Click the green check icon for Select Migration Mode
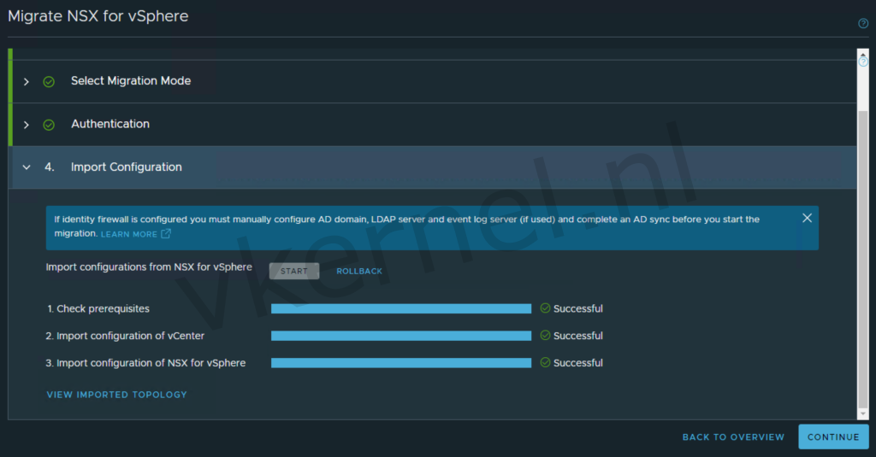 pyautogui.click(x=49, y=81)
